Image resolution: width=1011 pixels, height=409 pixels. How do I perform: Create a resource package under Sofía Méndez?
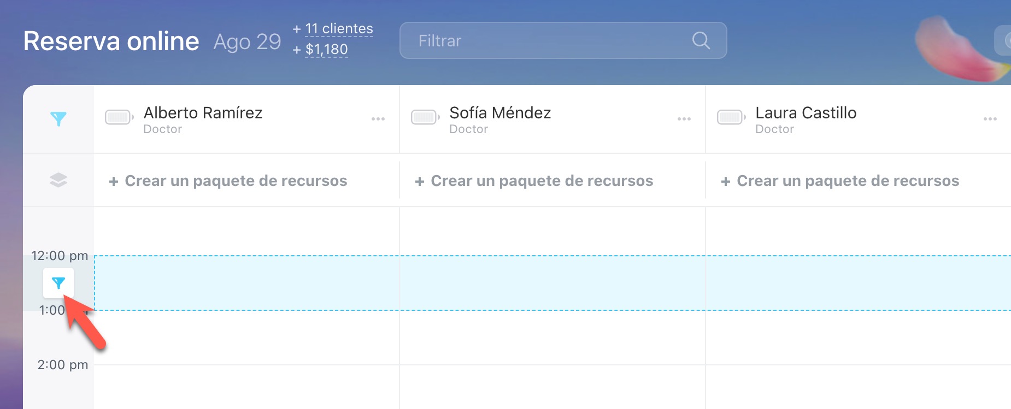click(534, 181)
